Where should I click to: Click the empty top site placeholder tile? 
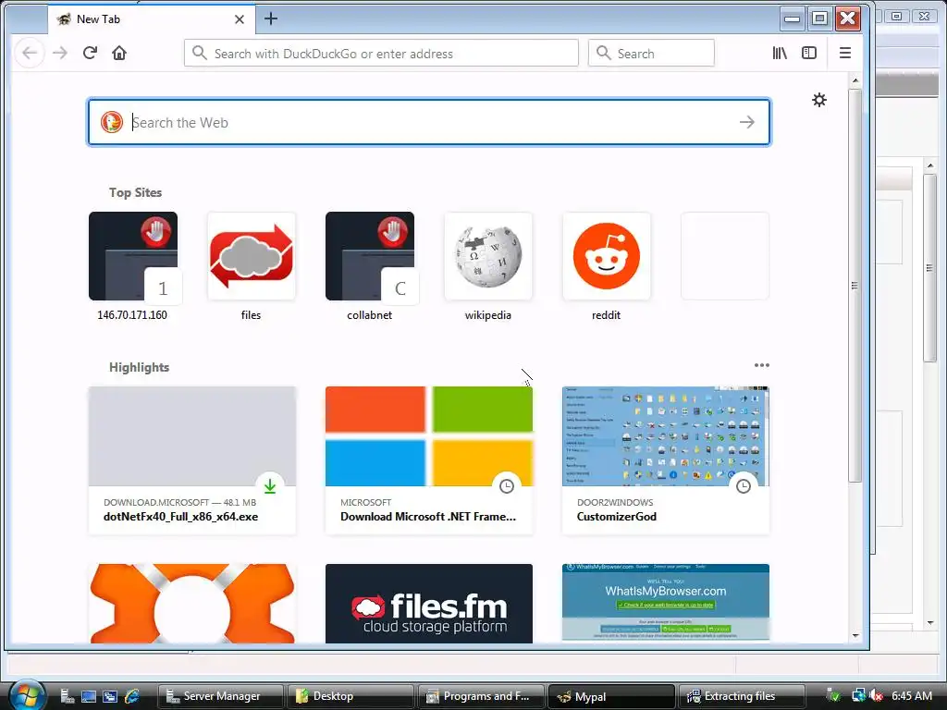tap(725, 256)
